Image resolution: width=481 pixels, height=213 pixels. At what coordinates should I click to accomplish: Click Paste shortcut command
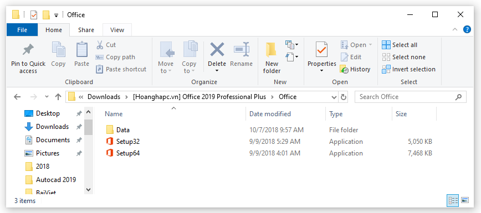point(121,69)
